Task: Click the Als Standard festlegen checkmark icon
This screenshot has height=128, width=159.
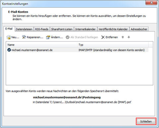Action: [x=68, y=37]
